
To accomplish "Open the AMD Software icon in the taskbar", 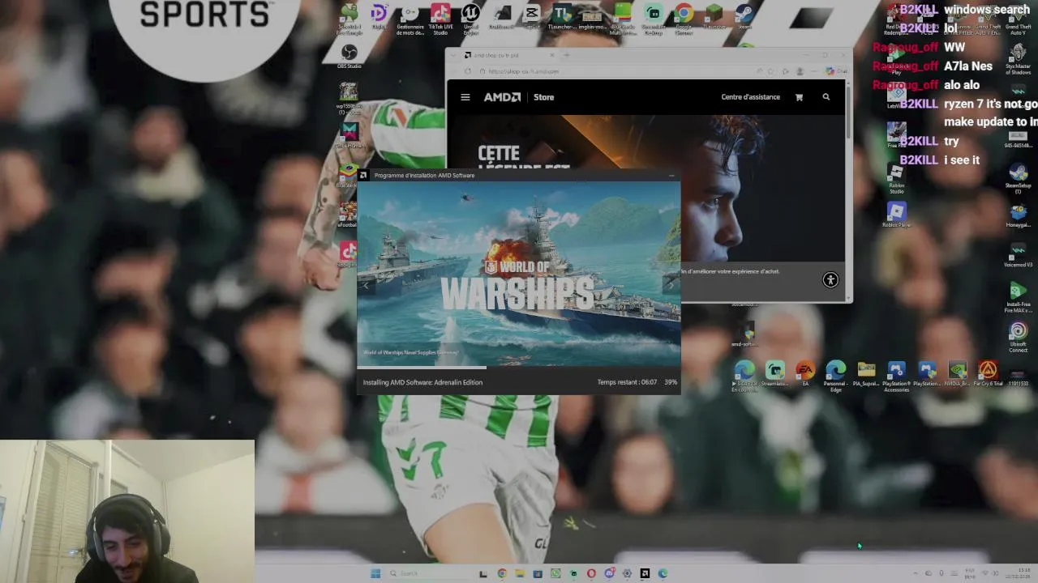I will (x=645, y=573).
